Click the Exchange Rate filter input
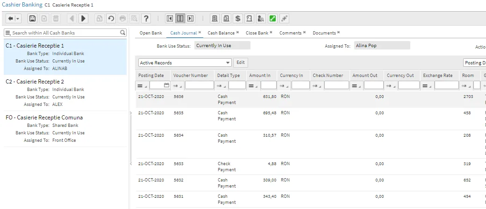Screen dimensions: 486x209 (447, 85)
